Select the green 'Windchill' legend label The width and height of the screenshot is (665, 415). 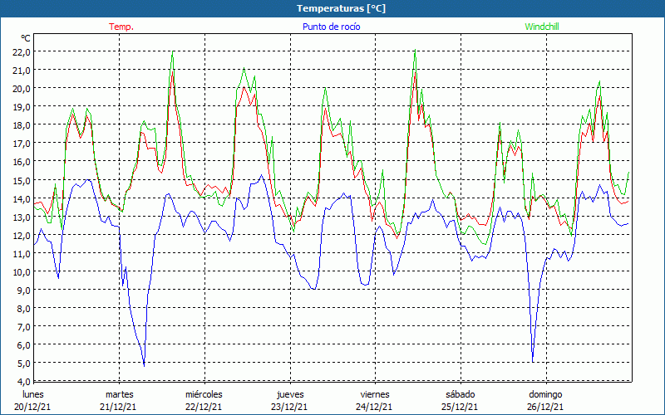tap(542, 27)
